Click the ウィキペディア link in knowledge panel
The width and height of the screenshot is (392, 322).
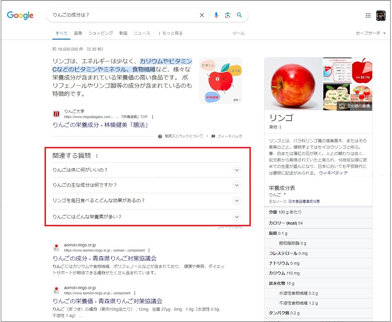pyautogui.click(x=333, y=173)
